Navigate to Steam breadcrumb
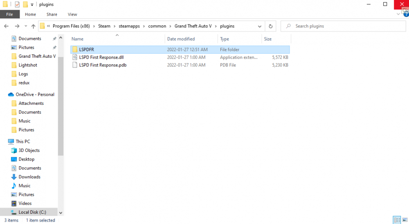409x224 pixels. [x=104, y=26]
